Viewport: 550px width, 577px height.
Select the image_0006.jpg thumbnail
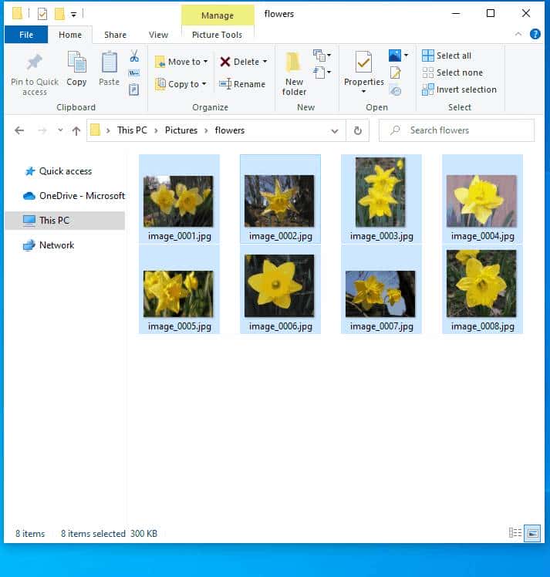pos(280,289)
